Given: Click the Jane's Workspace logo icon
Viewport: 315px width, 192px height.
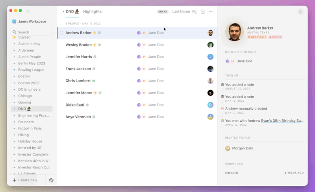Looking at the screenshot, I should pos(14,22).
